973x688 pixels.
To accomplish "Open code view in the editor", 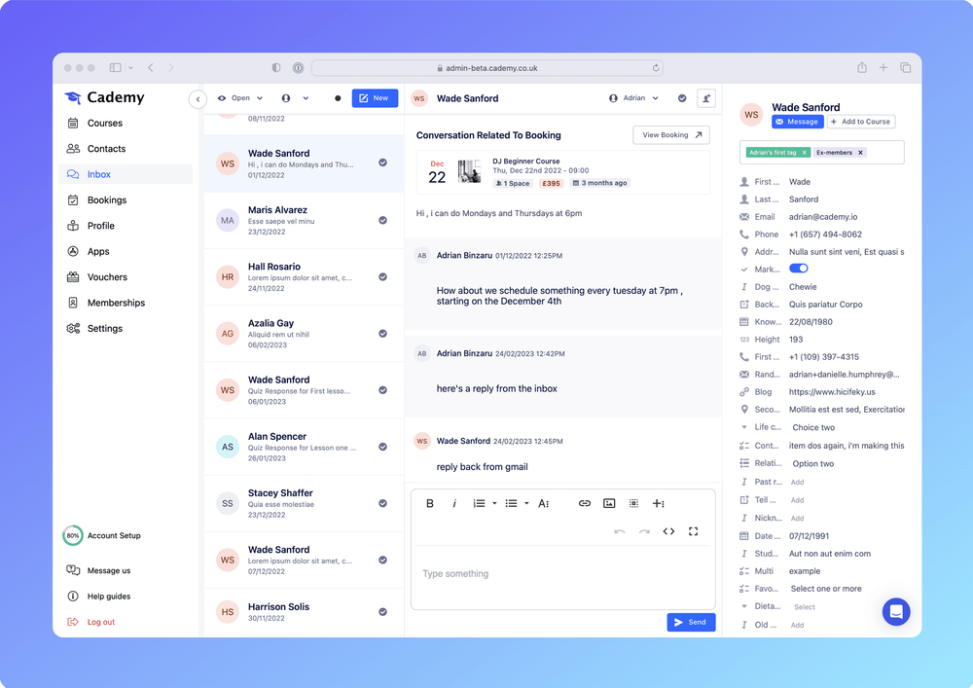I will 668,531.
